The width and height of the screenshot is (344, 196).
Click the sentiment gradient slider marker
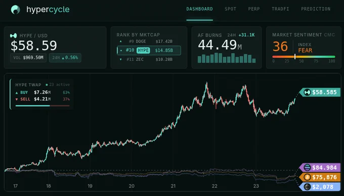[295, 57]
